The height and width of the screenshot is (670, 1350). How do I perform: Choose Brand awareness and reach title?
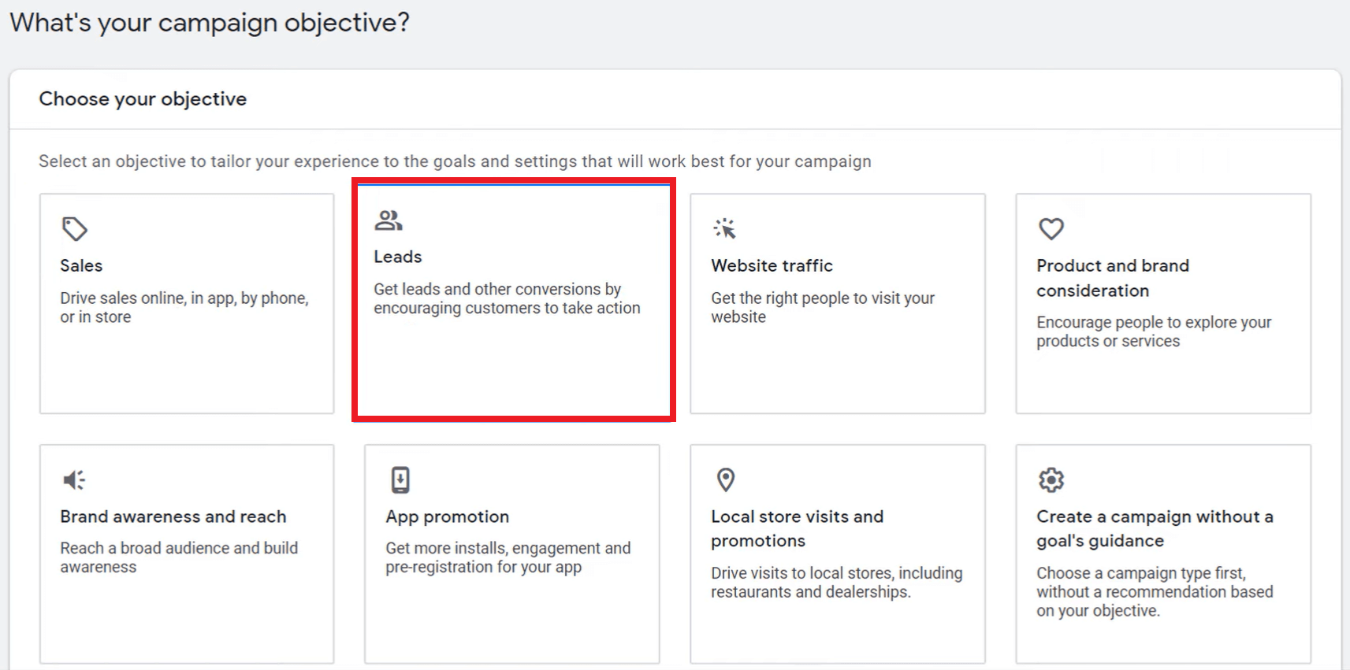click(173, 516)
